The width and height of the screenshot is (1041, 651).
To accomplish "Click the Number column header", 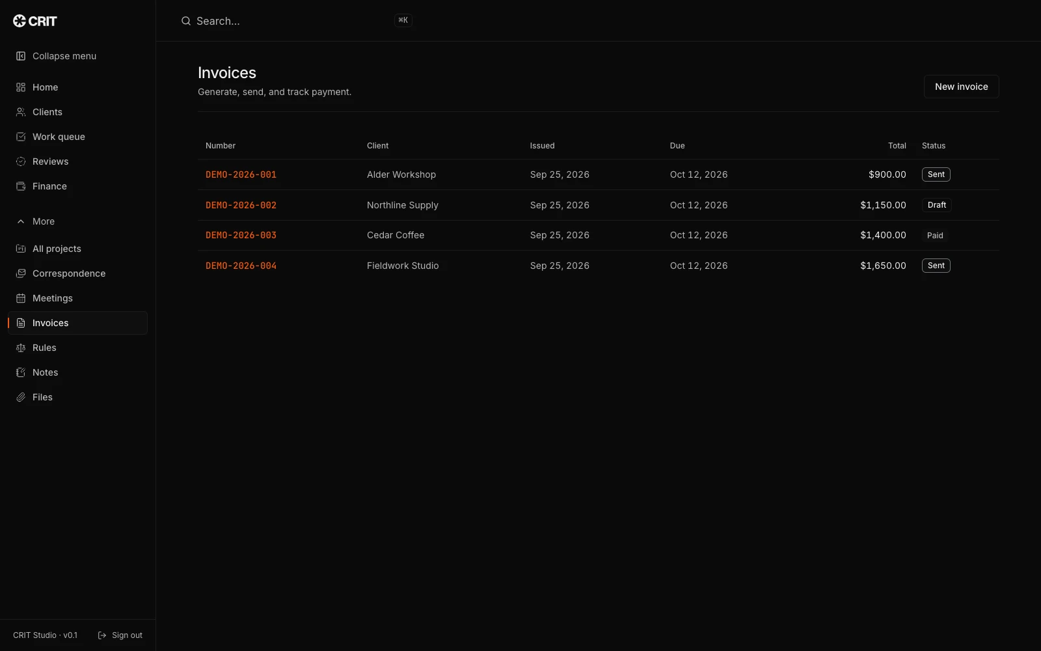I will tap(221, 146).
